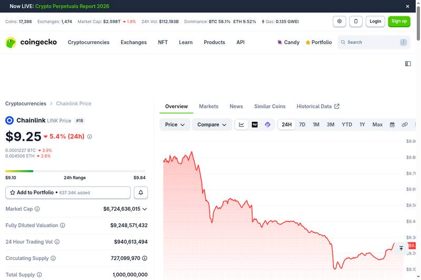Open the chart date picker calendar
This screenshot has width=421, height=280.
pos(392,125)
